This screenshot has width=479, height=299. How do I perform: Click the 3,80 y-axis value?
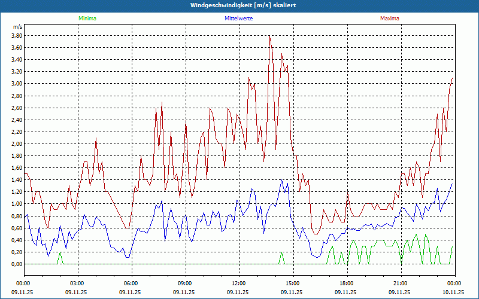(17, 35)
